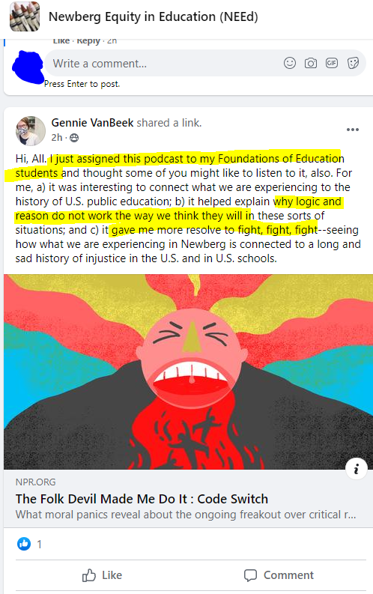Click the link info icon on image
Image resolution: width=373 pixels, height=594 pixels.
(356, 470)
